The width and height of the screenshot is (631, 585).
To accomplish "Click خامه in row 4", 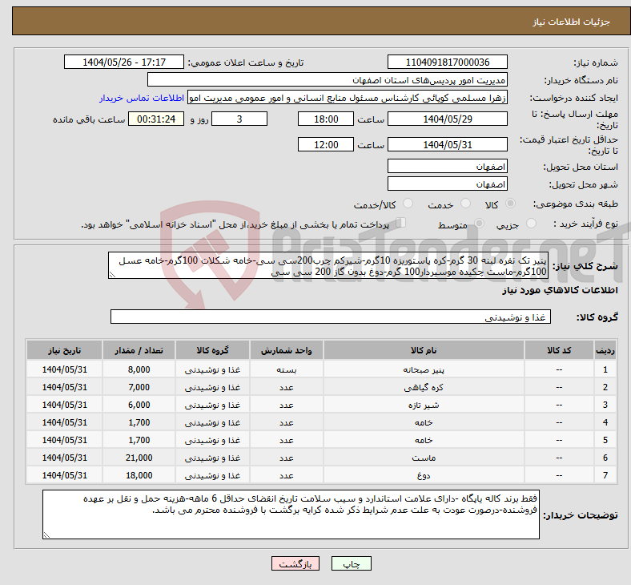I will 424,422.
